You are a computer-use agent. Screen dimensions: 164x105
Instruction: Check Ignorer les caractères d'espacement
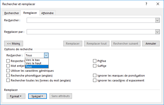[95, 80]
